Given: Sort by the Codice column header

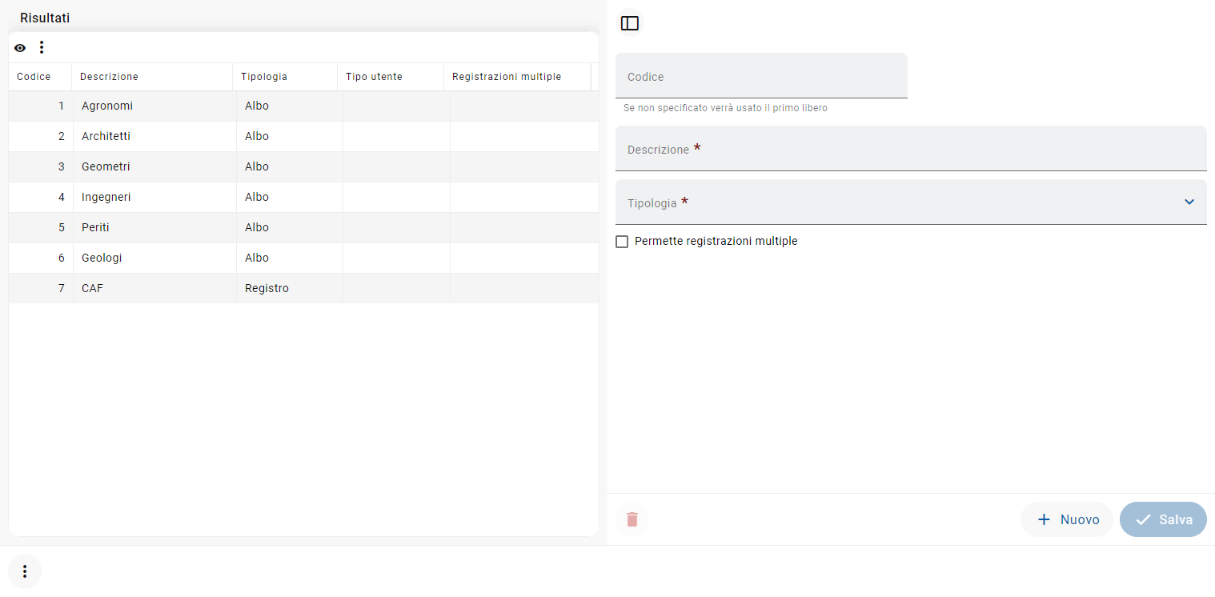Looking at the screenshot, I should pyautogui.click(x=34, y=77).
